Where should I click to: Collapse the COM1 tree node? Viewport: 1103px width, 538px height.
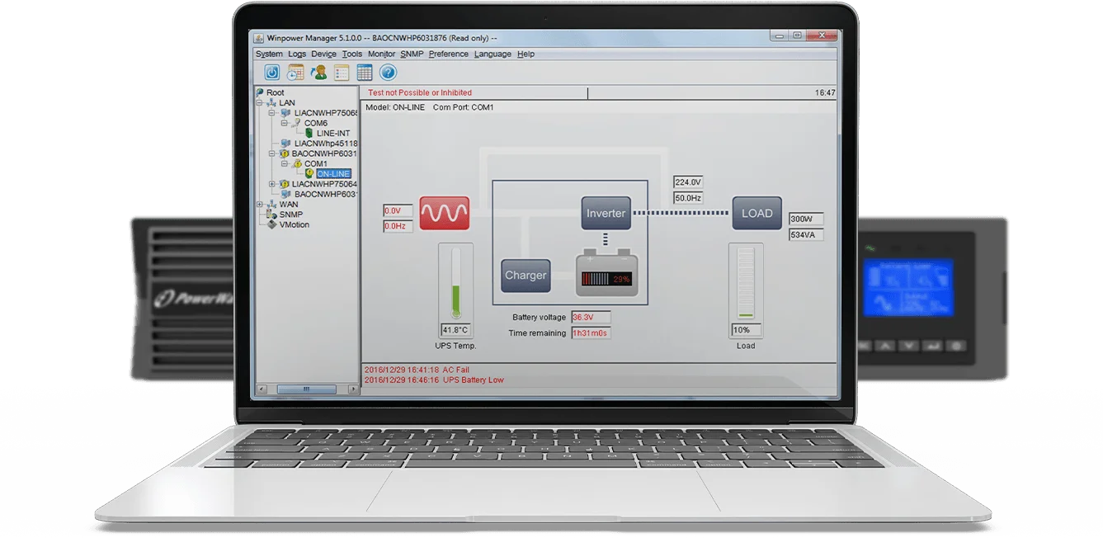click(285, 163)
